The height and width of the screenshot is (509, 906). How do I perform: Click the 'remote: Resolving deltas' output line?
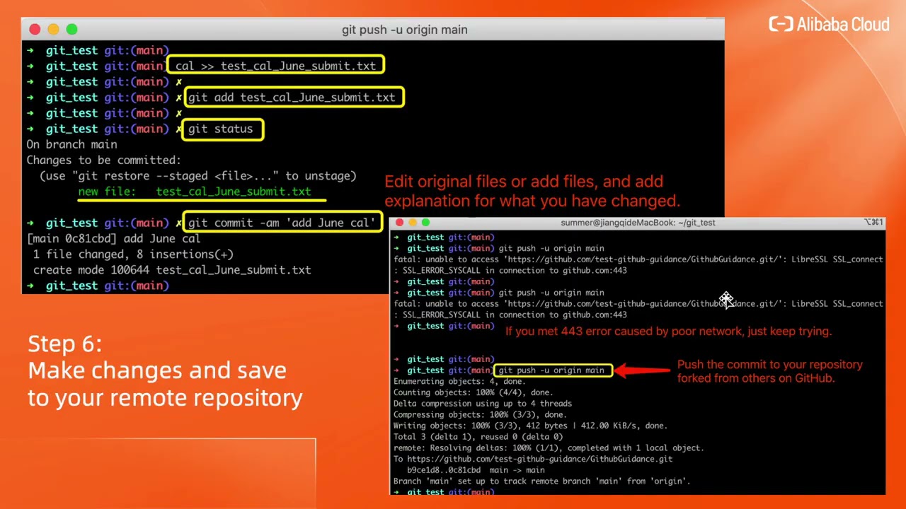click(x=549, y=448)
